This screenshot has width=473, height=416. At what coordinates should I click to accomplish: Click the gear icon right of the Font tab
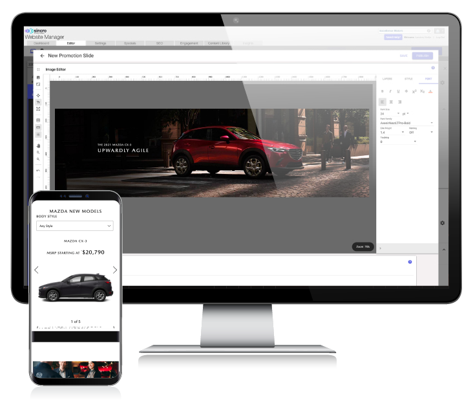click(443, 83)
